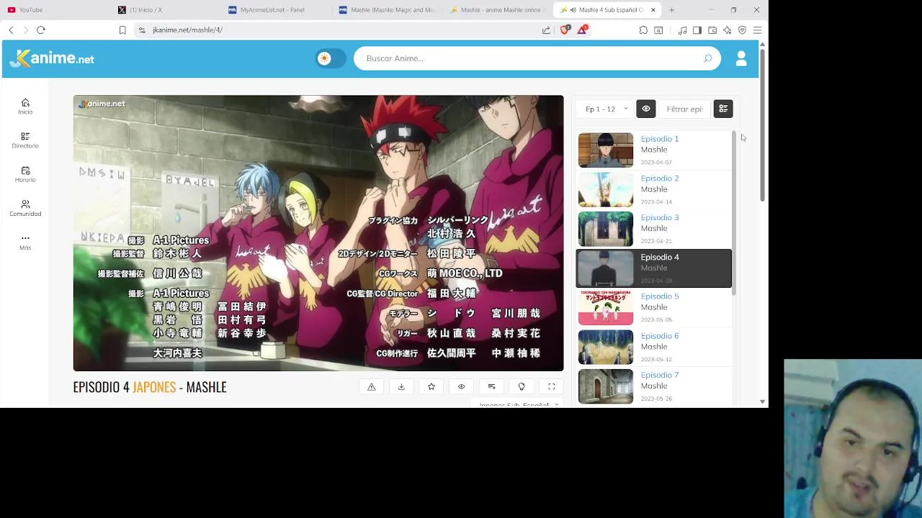
Task: Toggle the browser sidebar panel
Action: tap(697, 30)
